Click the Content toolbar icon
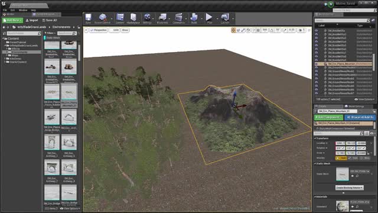Screen dimensions: 378x213 coord(120,18)
